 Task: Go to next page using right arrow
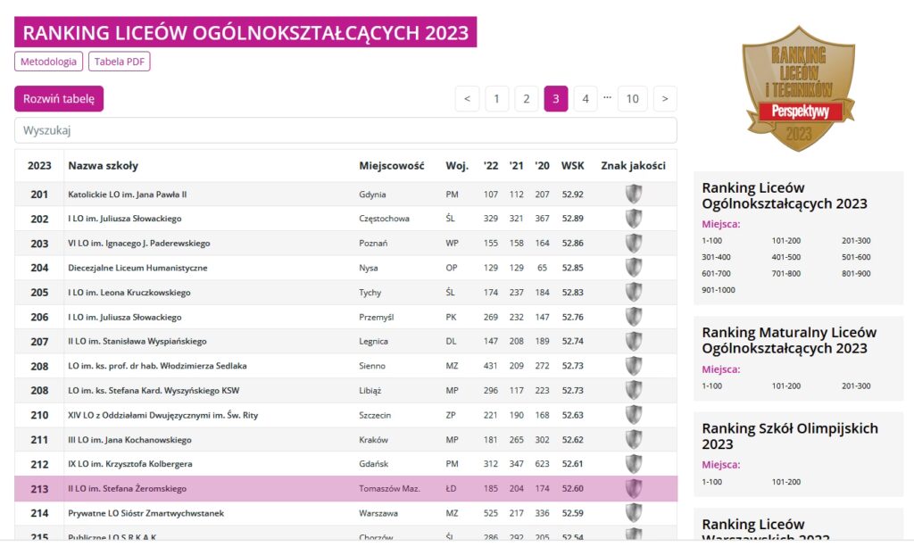click(x=665, y=99)
